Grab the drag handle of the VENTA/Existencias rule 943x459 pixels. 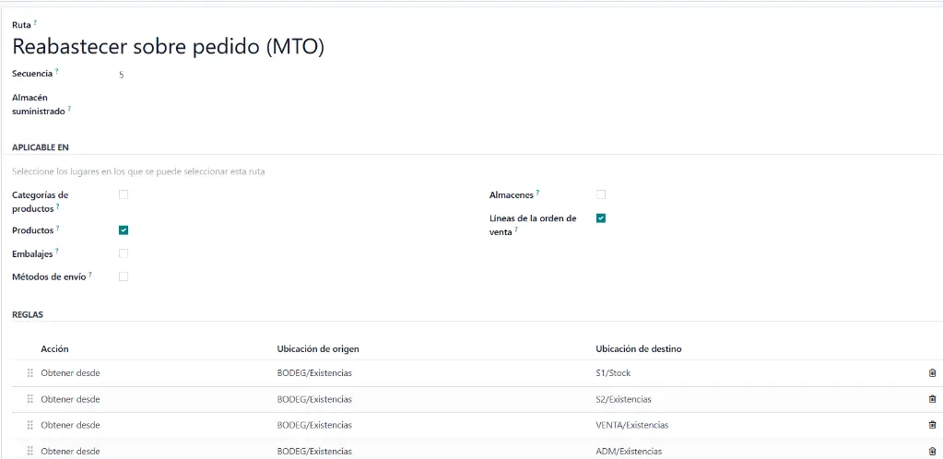click(30, 425)
